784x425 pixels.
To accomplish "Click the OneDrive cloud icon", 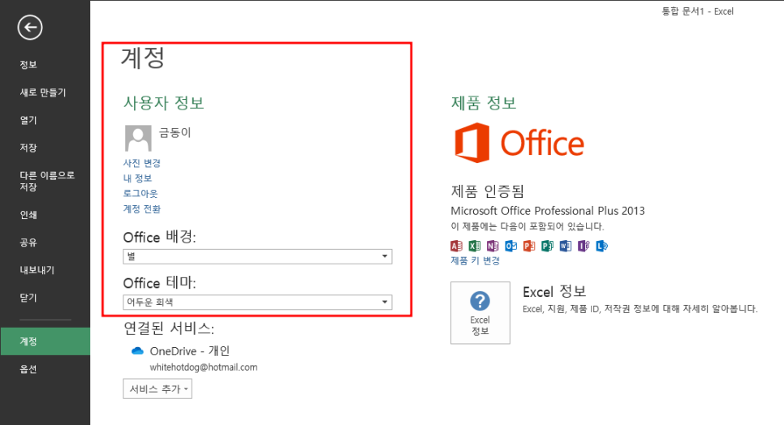I will point(137,351).
